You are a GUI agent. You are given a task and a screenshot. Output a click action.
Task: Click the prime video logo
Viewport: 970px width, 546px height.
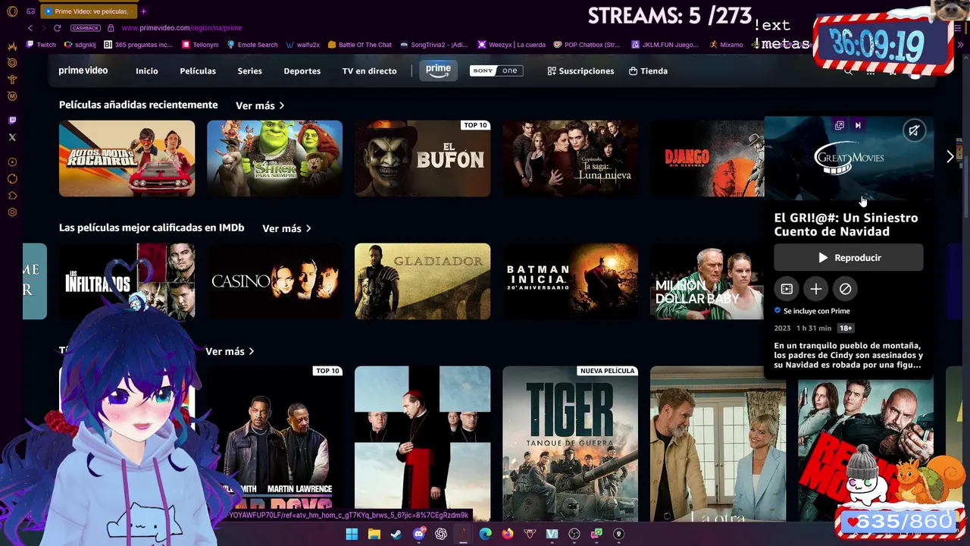(83, 71)
